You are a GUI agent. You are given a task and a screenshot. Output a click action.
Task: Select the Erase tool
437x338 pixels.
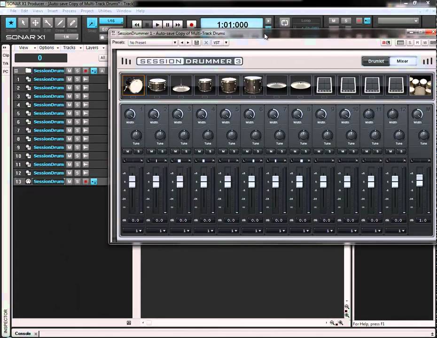72,23
